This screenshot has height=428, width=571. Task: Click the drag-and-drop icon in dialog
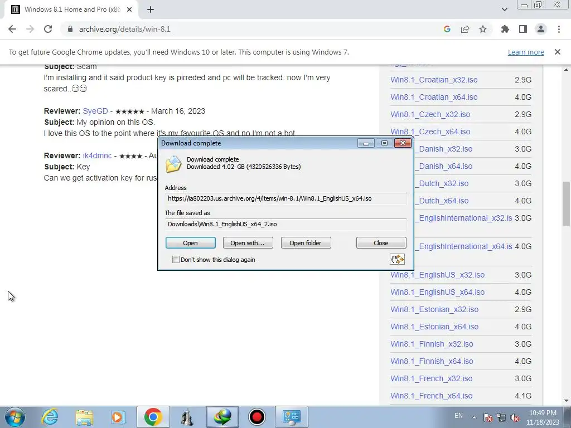pos(397,259)
